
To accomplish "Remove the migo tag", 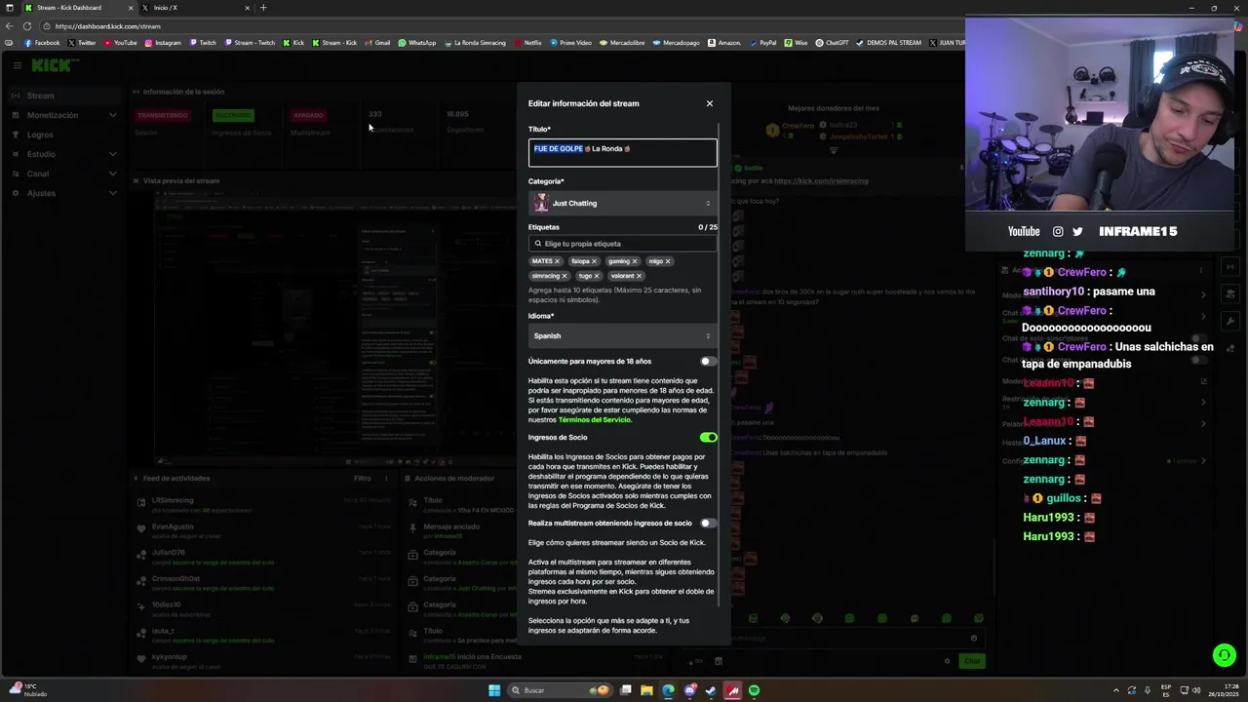I will pyautogui.click(x=667, y=261).
